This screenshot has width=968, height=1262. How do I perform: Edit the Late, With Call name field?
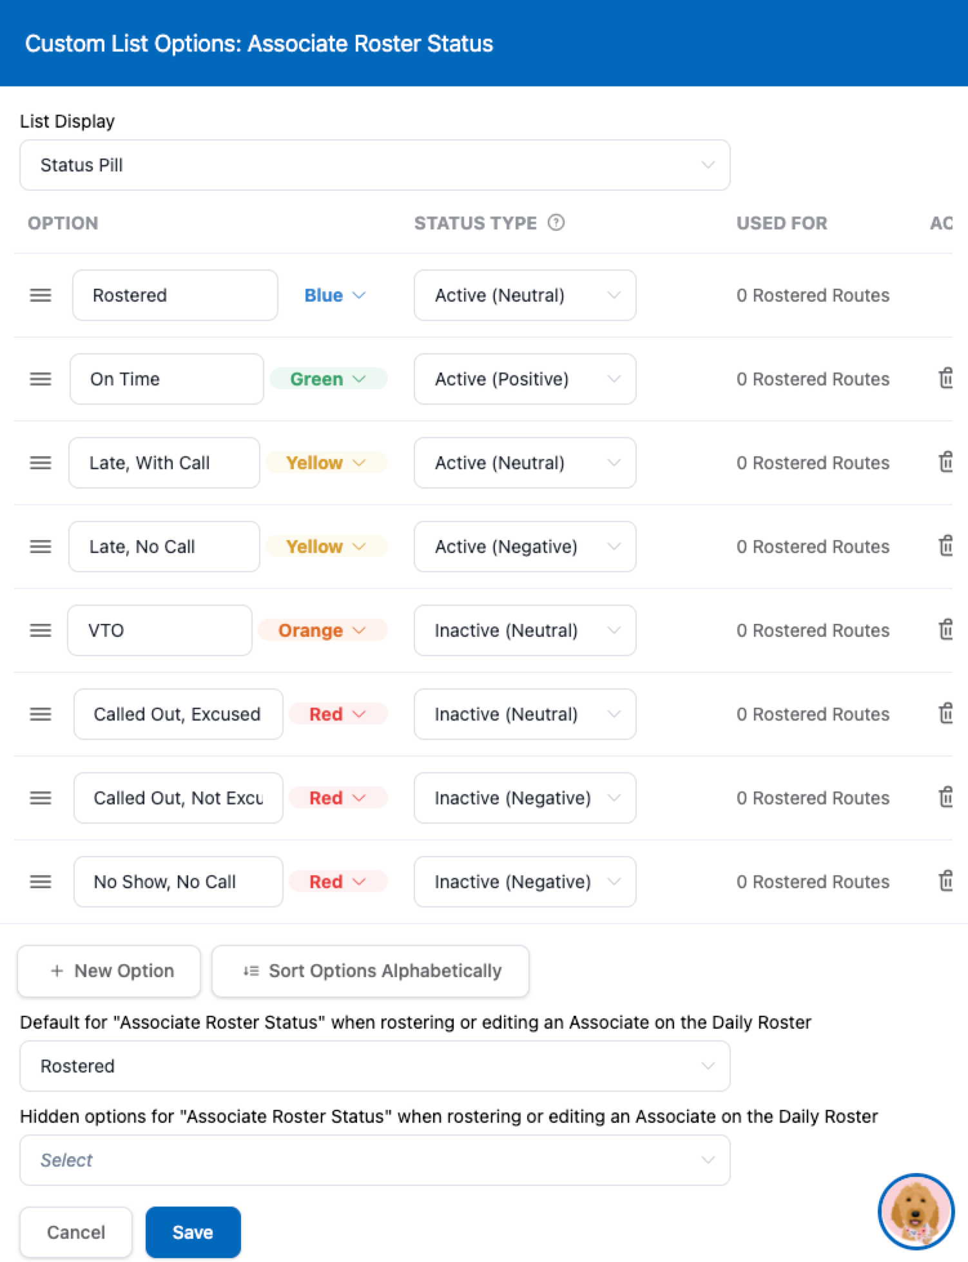164,463
